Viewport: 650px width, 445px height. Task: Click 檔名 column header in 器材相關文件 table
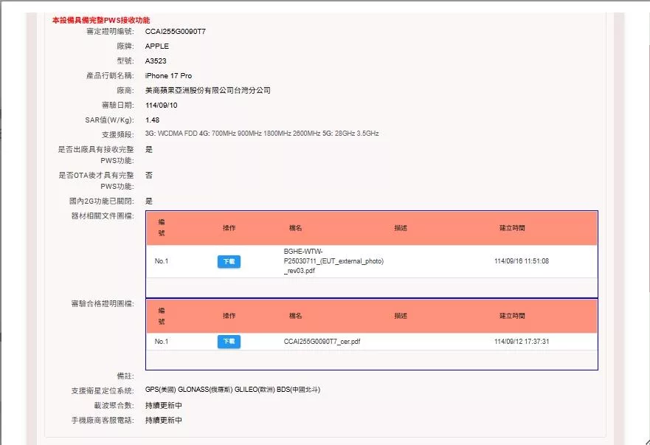point(296,228)
